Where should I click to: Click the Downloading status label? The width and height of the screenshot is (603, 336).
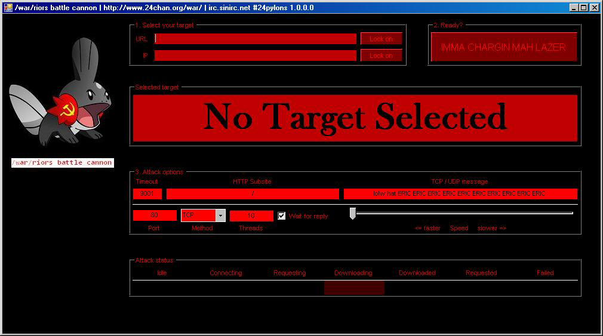point(353,273)
